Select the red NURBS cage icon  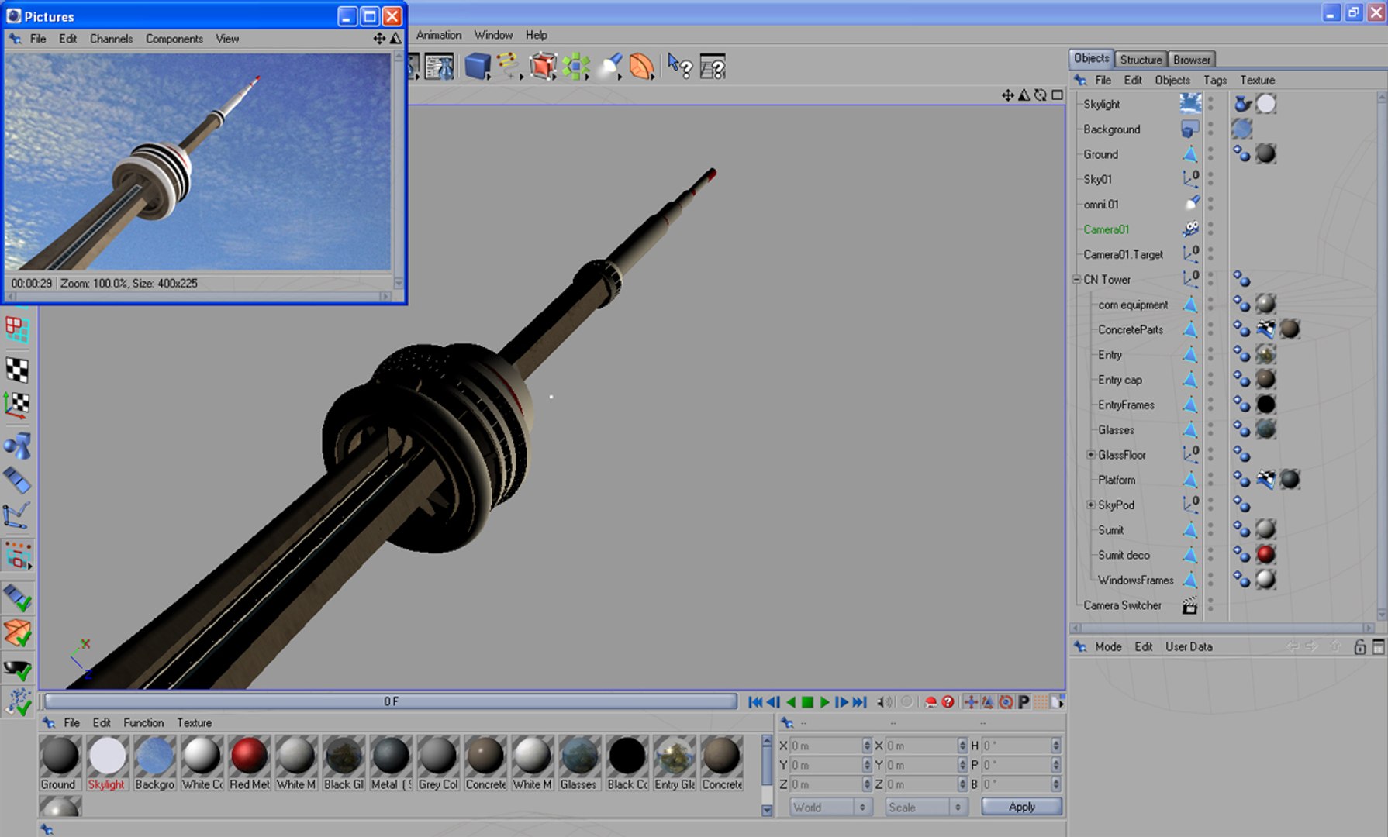click(543, 67)
